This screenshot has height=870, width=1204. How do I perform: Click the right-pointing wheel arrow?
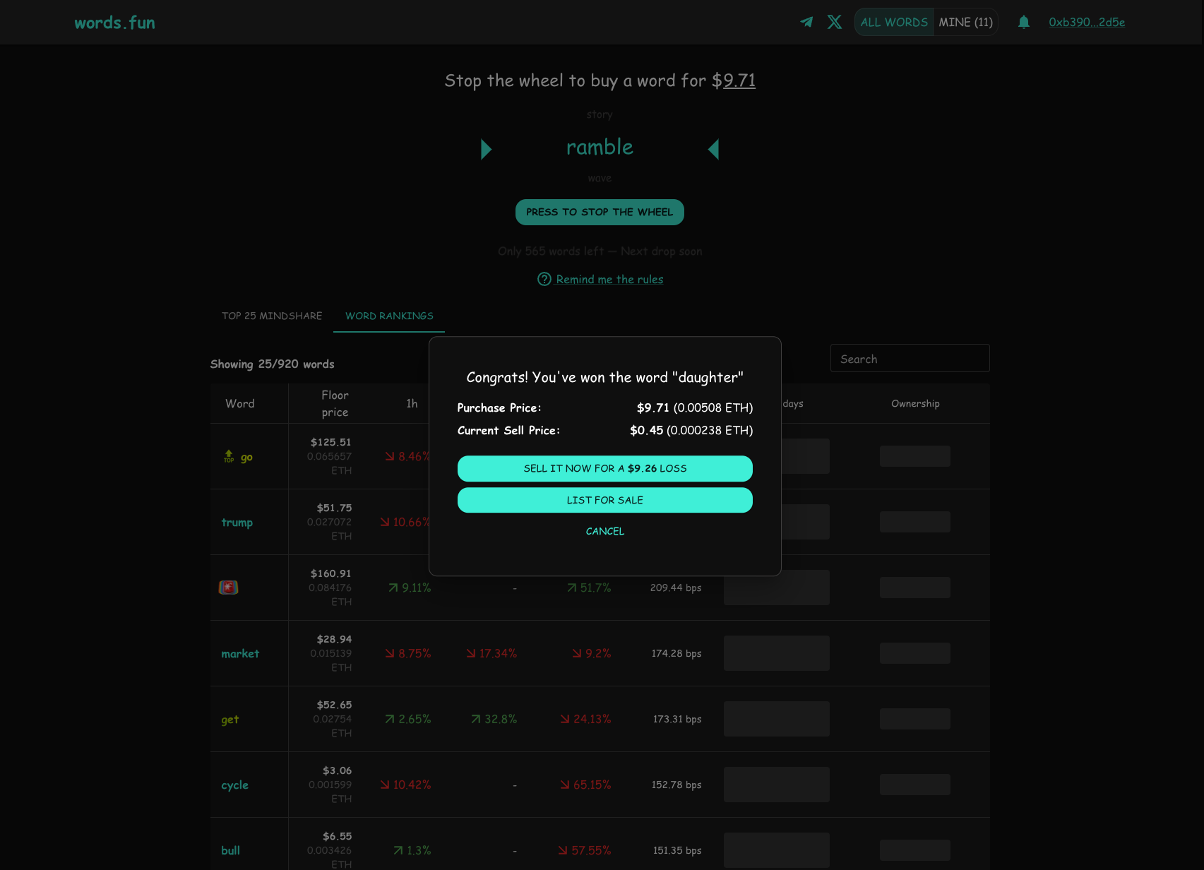(486, 149)
